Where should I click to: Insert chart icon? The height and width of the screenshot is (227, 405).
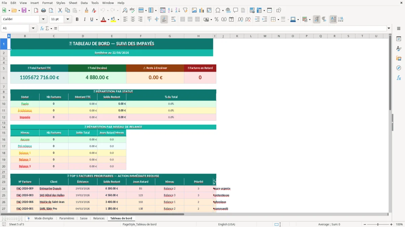coord(202,10)
